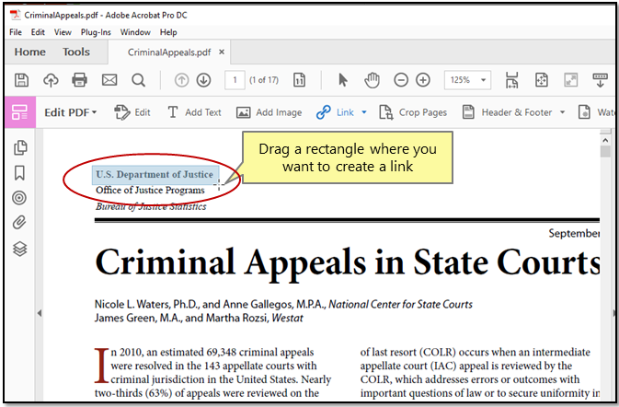The image size is (619, 407).
Task: Click the Save file icon
Action: tap(21, 80)
